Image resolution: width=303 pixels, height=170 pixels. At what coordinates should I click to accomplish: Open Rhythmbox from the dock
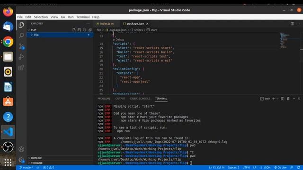(x=8, y=72)
